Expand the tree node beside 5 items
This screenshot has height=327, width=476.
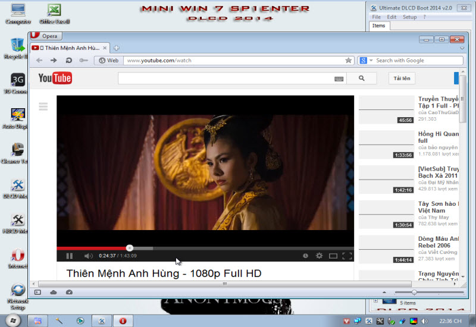click(x=375, y=301)
